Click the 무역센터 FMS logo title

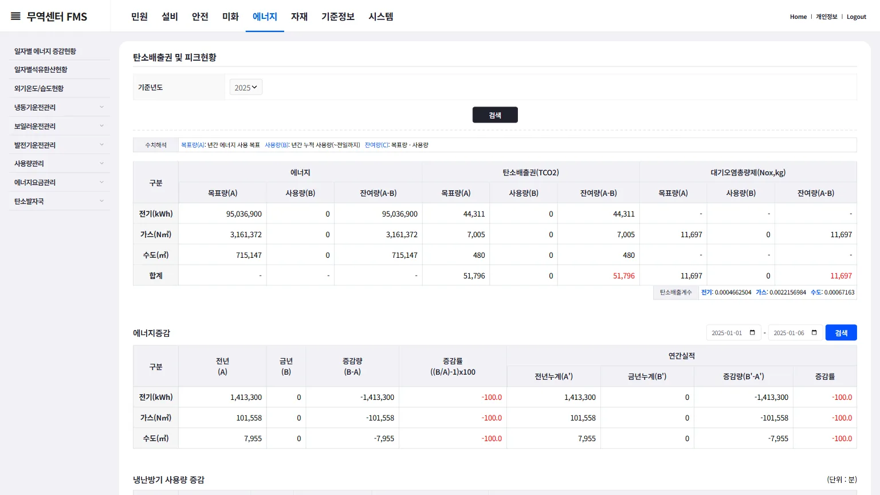pyautogui.click(x=57, y=17)
